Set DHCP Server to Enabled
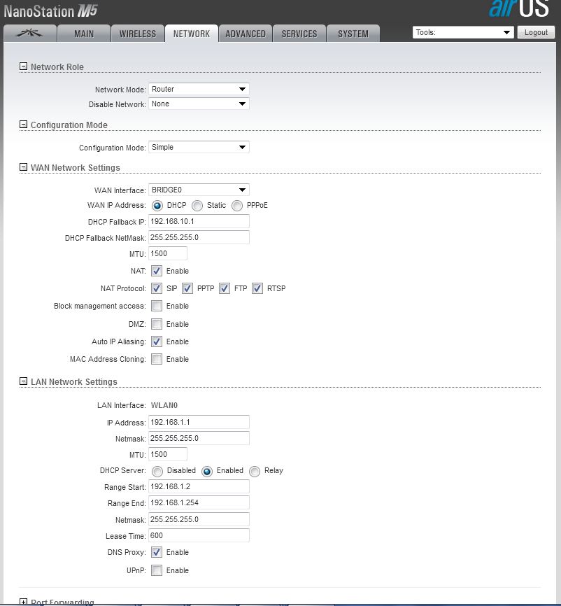 pos(207,471)
